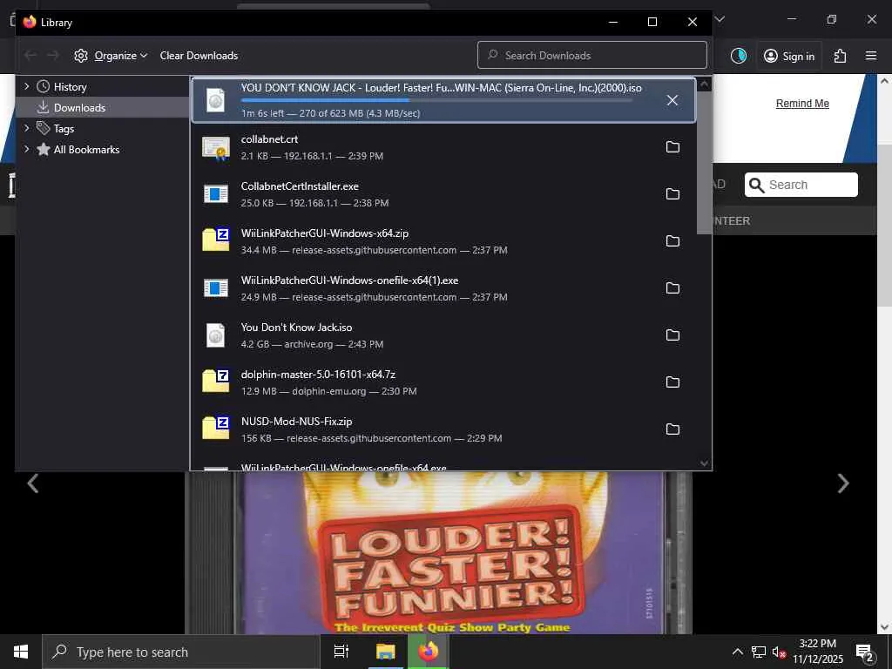Click the downloads list scrollbar up arrow
Image resolution: width=892 pixels, height=669 pixels.
[x=704, y=84]
